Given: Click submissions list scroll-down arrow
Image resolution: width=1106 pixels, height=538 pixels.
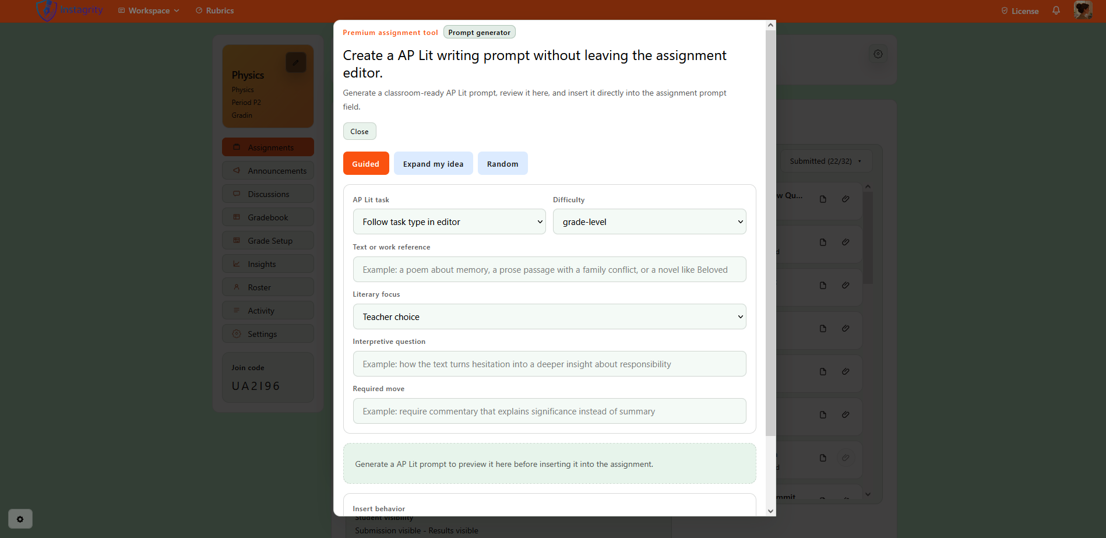Looking at the screenshot, I should [868, 494].
